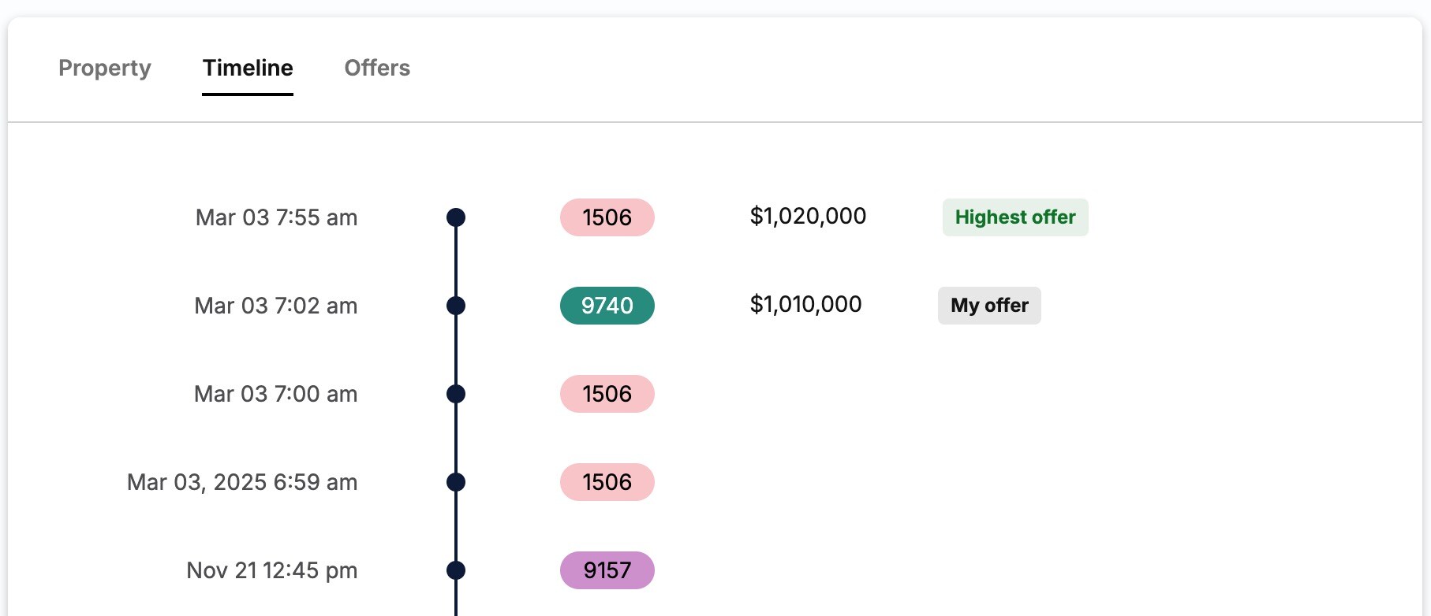Switch to the Offers tab
The height and width of the screenshot is (616, 1431).
pos(377,69)
